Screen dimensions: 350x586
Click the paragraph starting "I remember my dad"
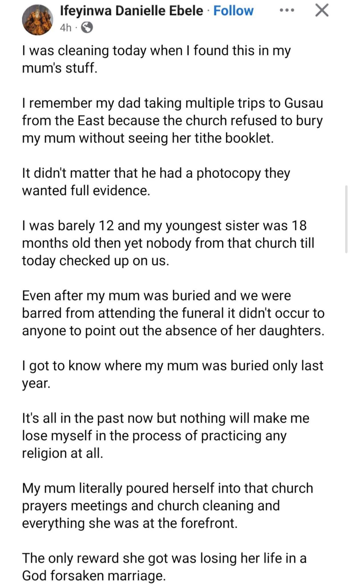click(x=172, y=120)
